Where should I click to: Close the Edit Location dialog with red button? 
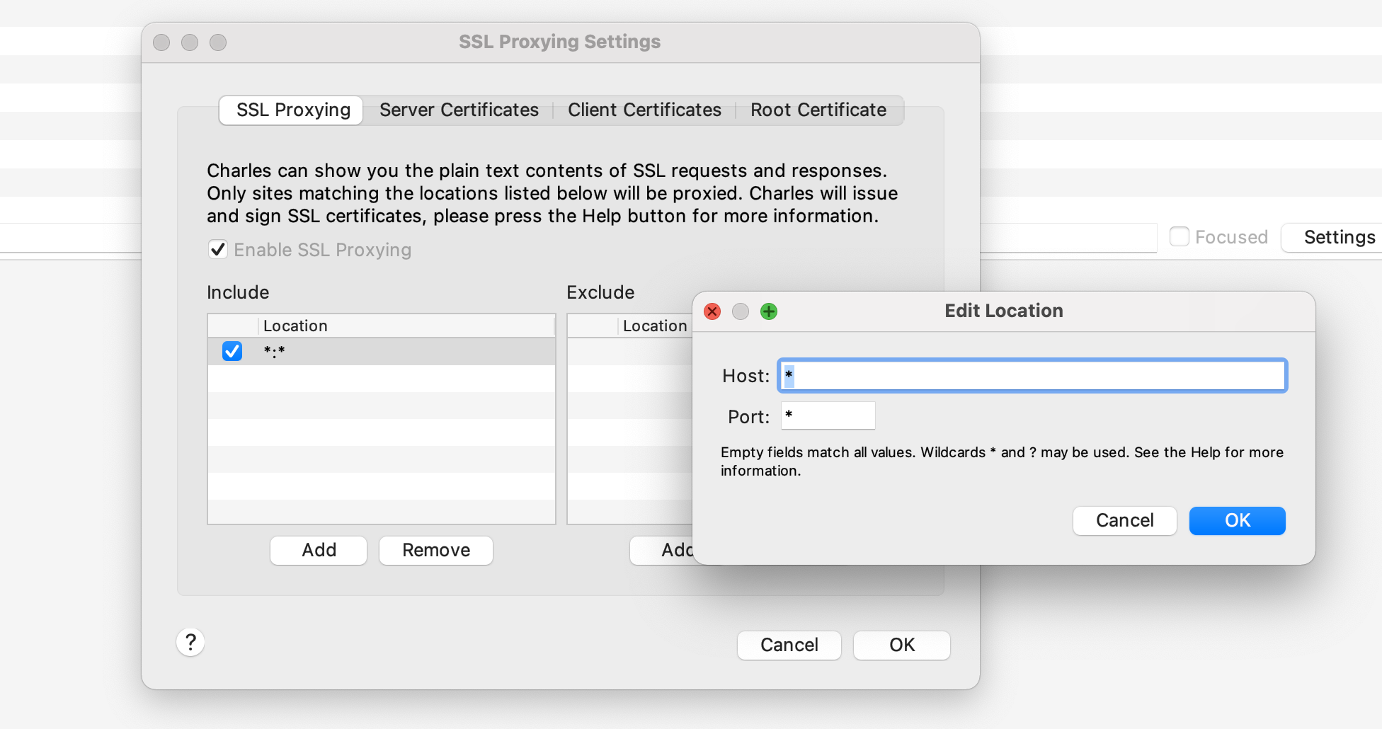pyautogui.click(x=712, y=311)
